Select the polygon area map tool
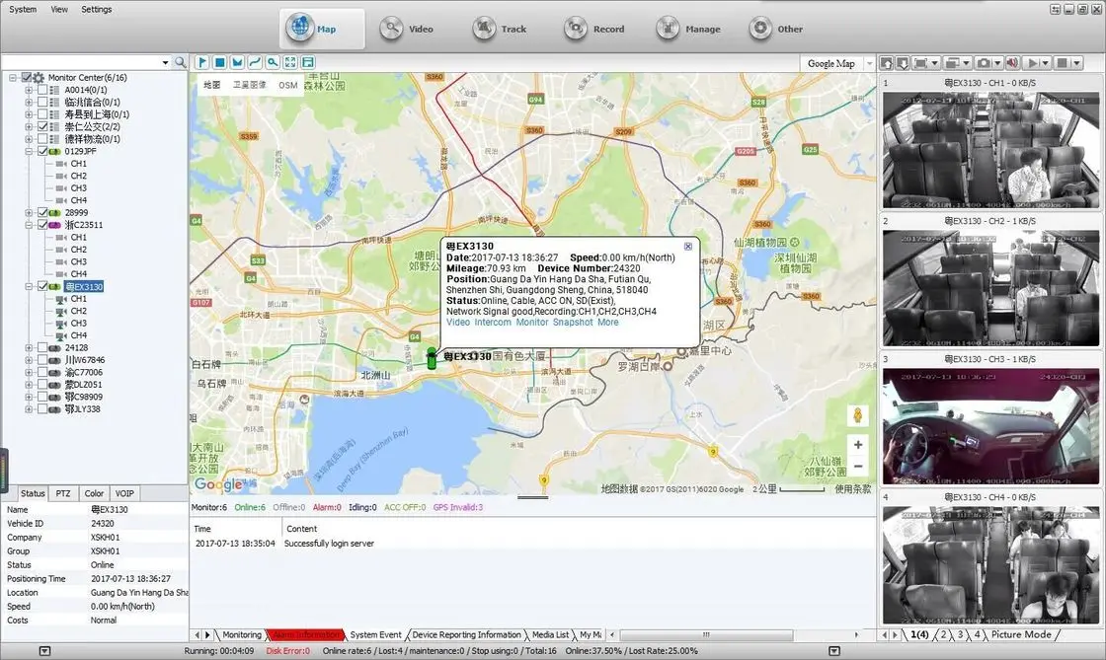Image resolution: width=1106 pixels, height=660 pixels. 238,63
